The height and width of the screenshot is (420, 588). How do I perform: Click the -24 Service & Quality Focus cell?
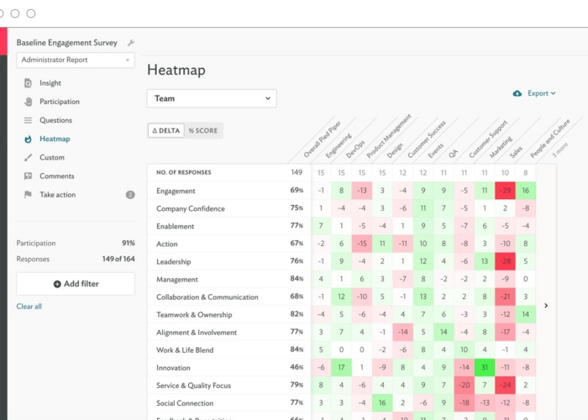pyautogui.click(x=505, y=385)
